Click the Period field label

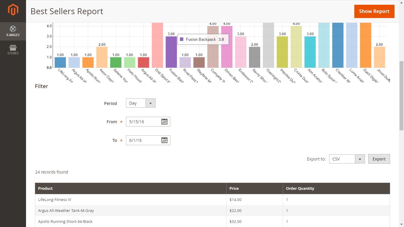(x=110, y=103)
